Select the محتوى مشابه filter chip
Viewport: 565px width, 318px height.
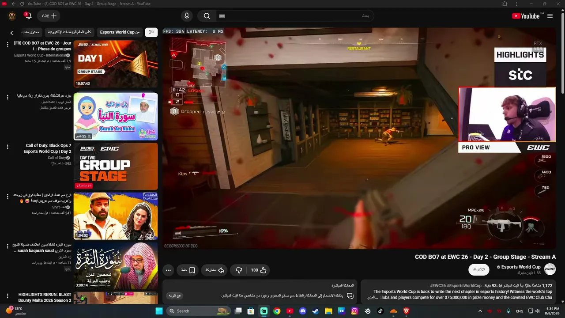click(x=30, y=32)
